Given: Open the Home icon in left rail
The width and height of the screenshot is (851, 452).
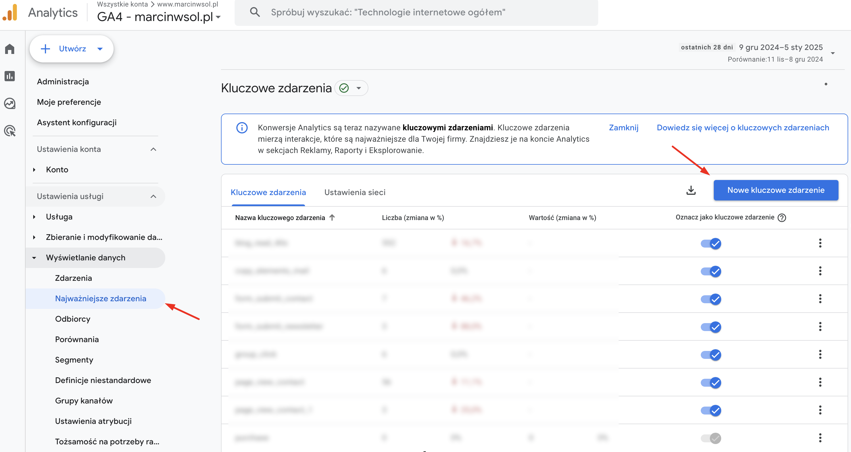Looking at the screenshot, I should (10, 49).
